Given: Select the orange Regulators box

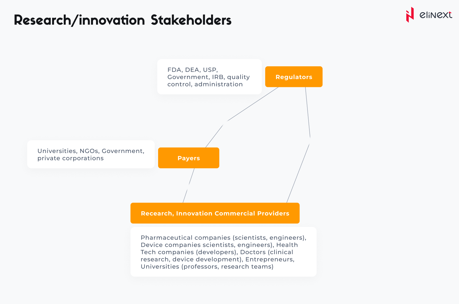Looking at the screenshot, I should coord(294,77).
